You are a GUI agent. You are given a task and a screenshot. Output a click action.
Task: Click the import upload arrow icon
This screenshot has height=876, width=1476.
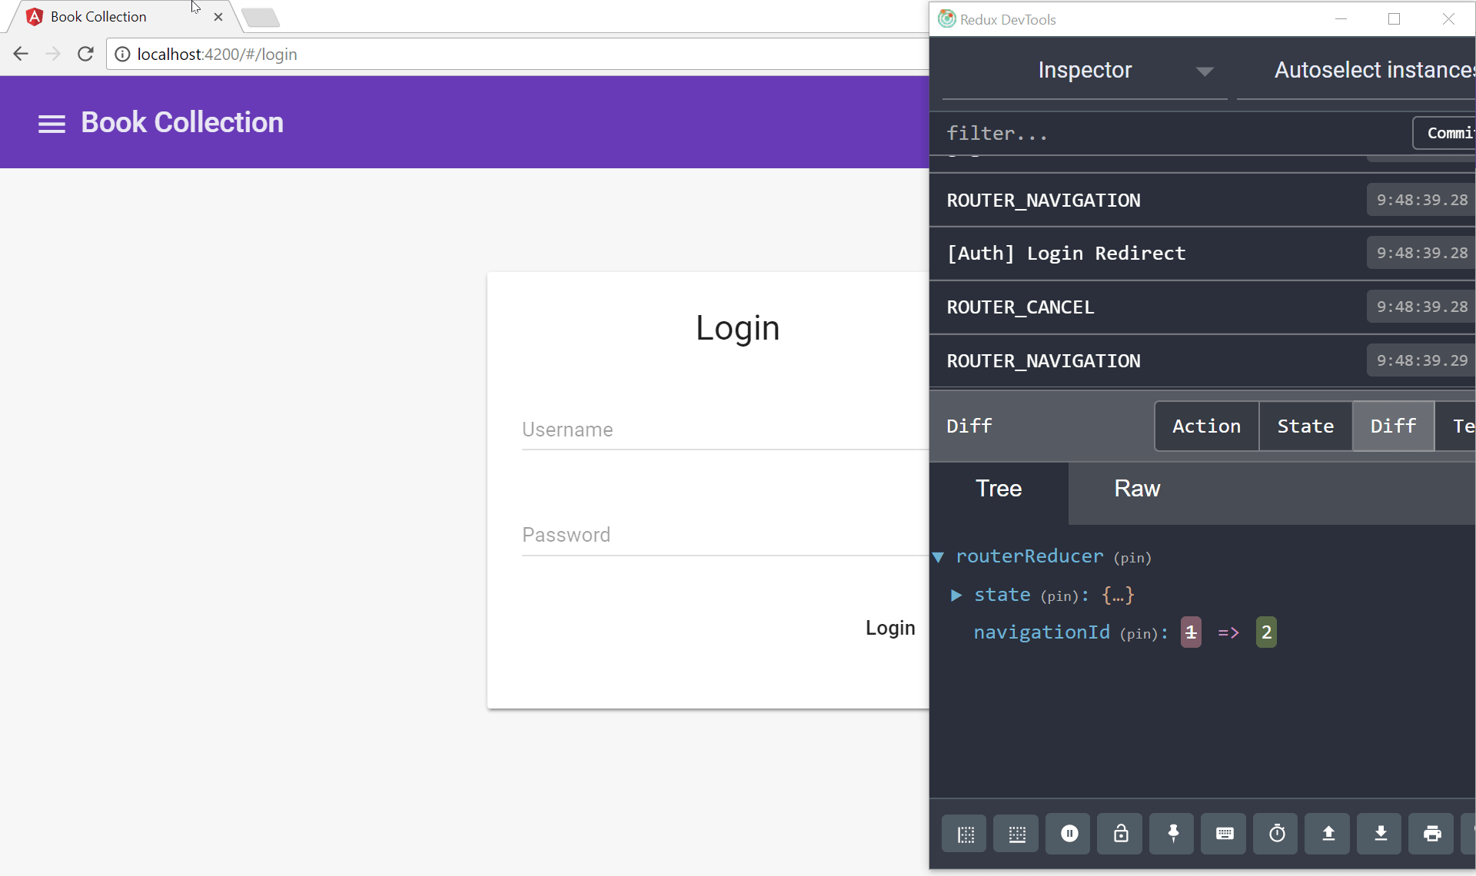tap(1328, 834)
